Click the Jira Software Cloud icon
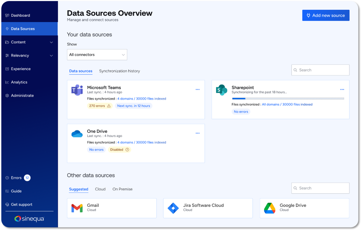362x231 pixels. click(x=173, y=208)
